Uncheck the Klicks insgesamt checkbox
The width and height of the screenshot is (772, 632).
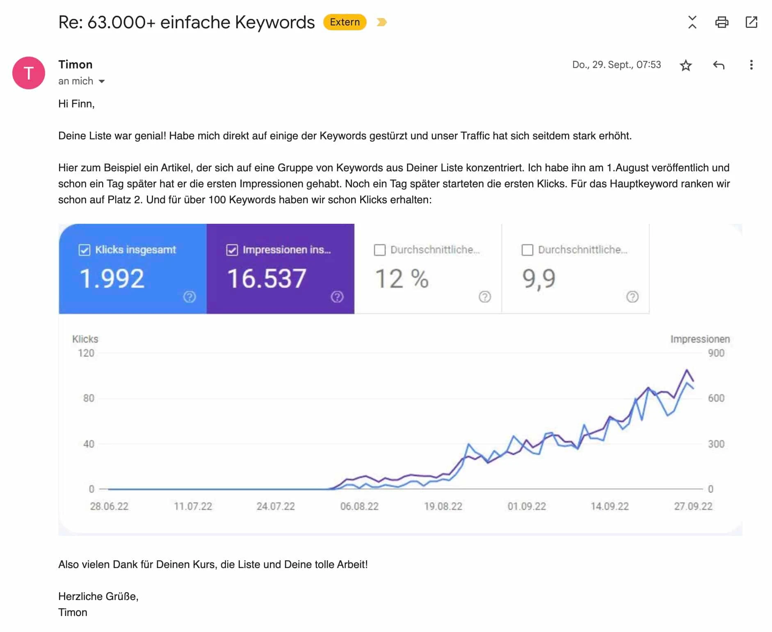(x=85, y=250)
